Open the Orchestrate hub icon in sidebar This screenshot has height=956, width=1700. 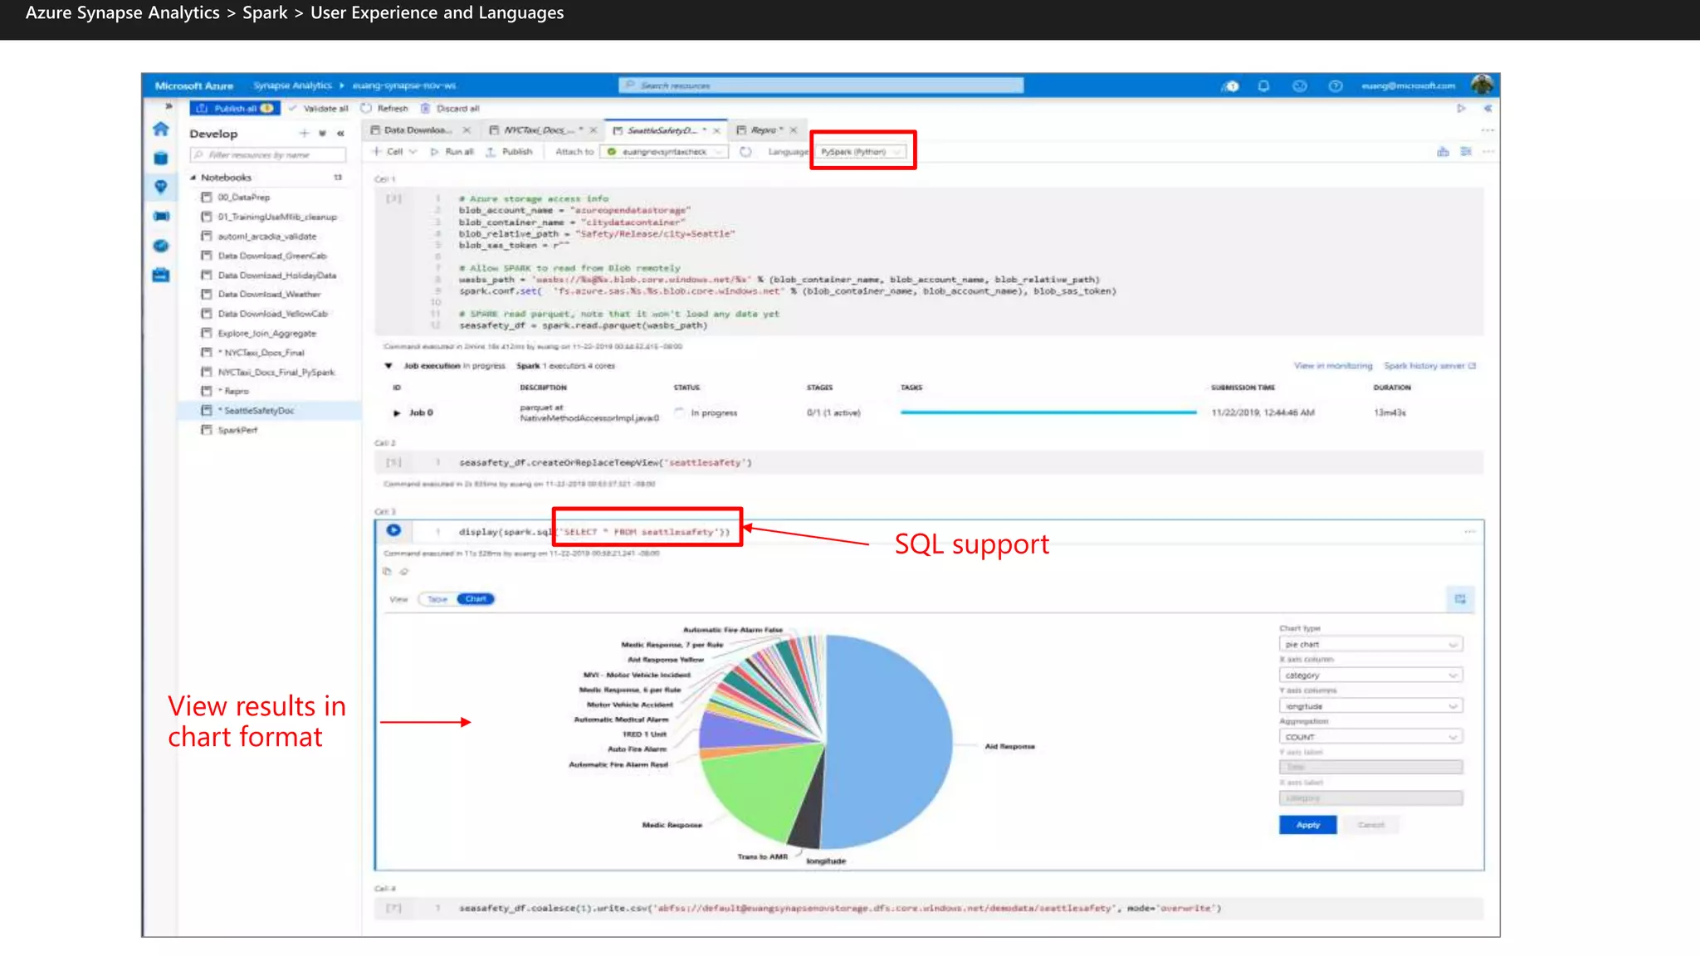[161, 217]
